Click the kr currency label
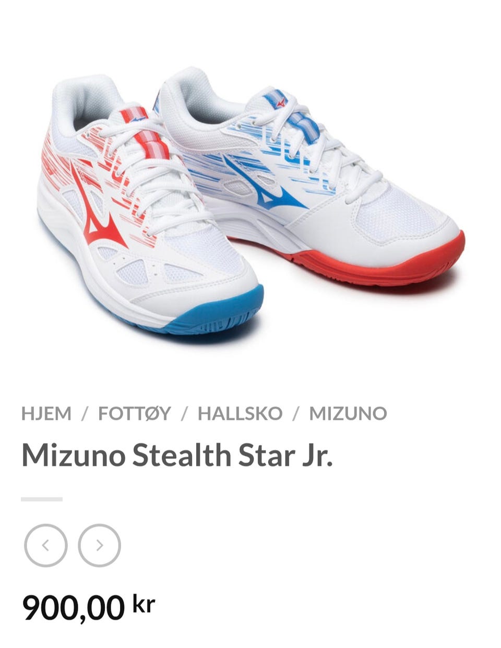The height and width of the screenshot is (648, 501). click(x=144, y=604)
